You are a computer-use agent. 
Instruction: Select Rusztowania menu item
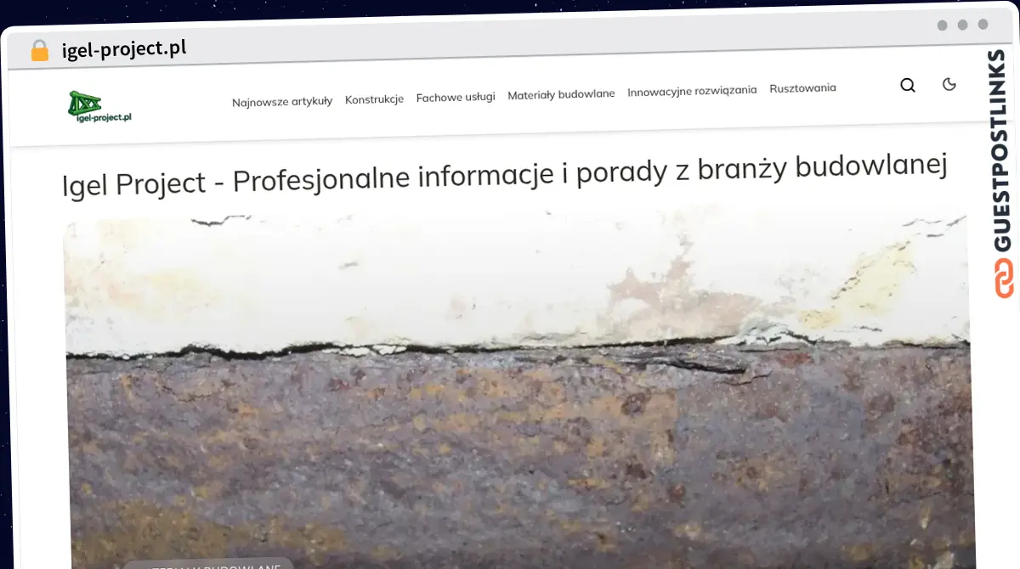(x=802, y=88)
